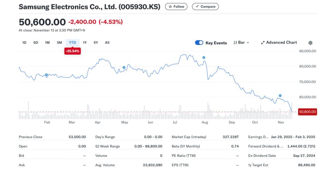Click the 70,000.00 axis label
Image resolution: width=328 pixels, height=172 pixels.
[x=308, y=82]
